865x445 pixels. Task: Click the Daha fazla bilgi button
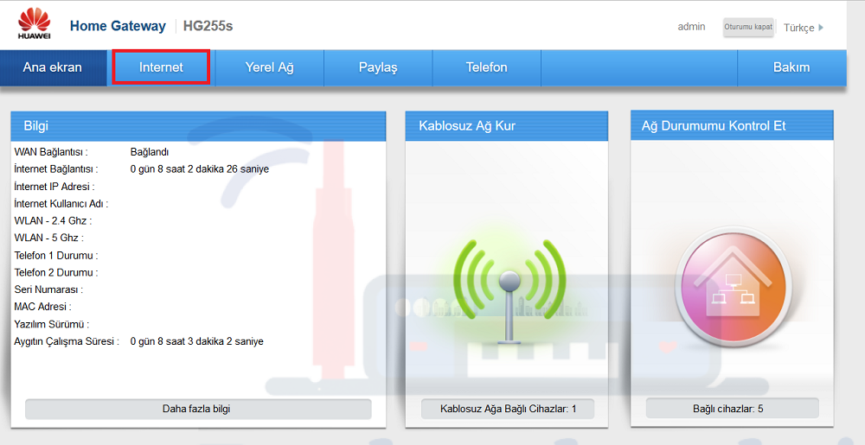coord(197,409)
